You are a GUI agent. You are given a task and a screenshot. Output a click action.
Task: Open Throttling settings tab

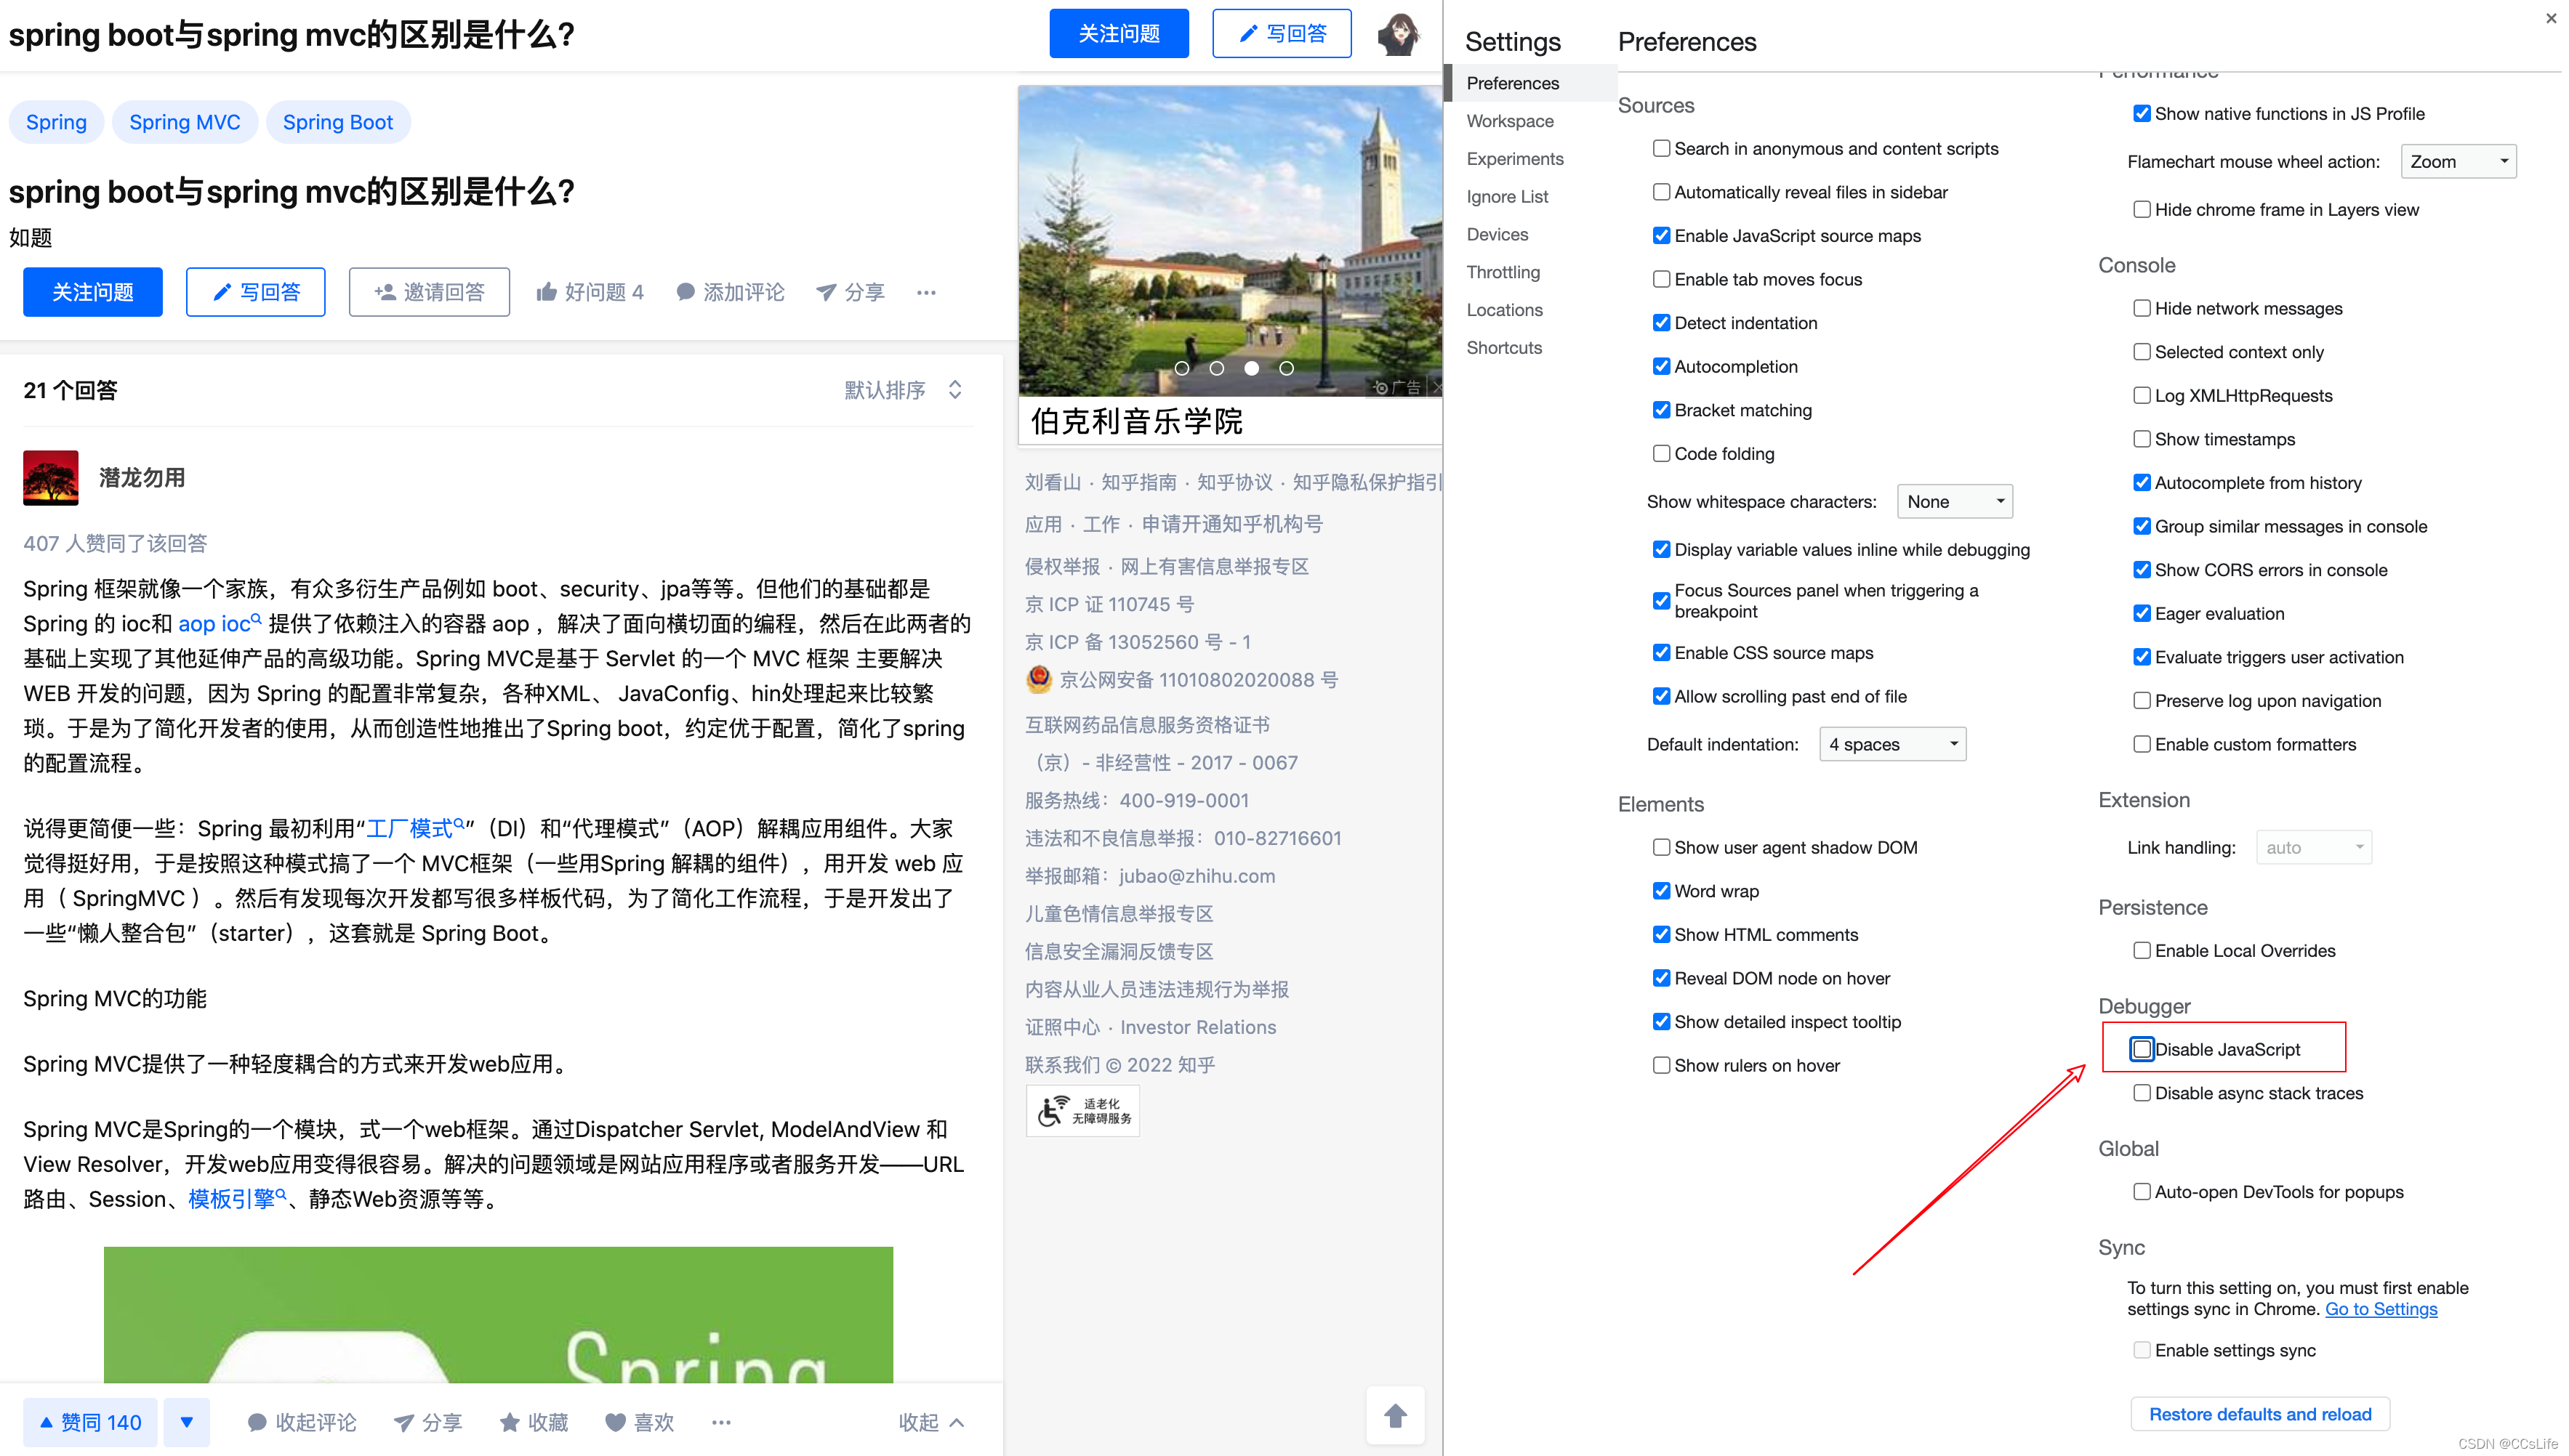(1503, 272)
